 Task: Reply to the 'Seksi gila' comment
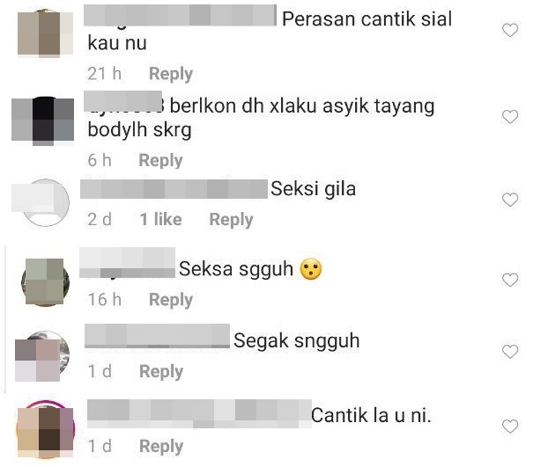(x=231, y=220)
